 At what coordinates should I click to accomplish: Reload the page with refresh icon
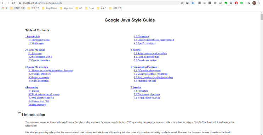[13, 3]
